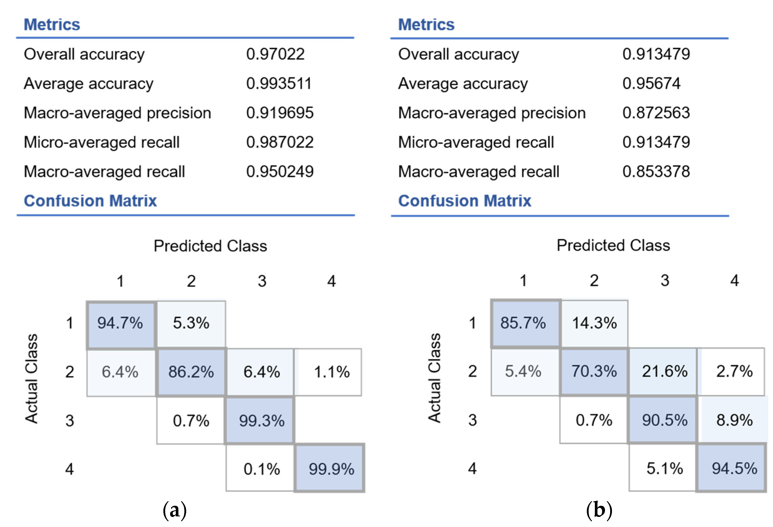This screenshot has height=527, width=773.
Task: Select the 86.2% diagonal cell in matrix (a)
Action: click(x=191, y=372)
